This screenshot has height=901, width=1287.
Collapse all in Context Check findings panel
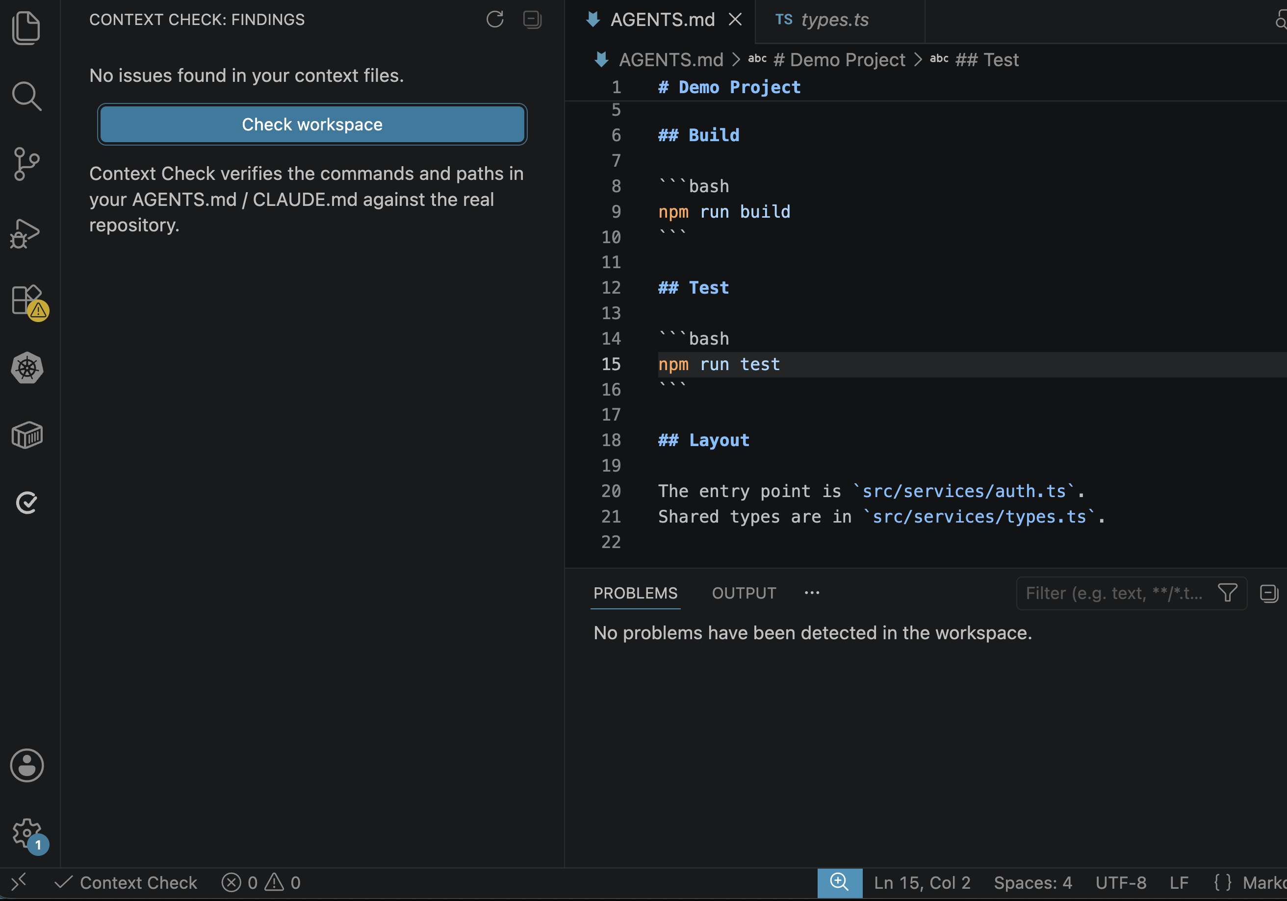click(x=532, y=20)
